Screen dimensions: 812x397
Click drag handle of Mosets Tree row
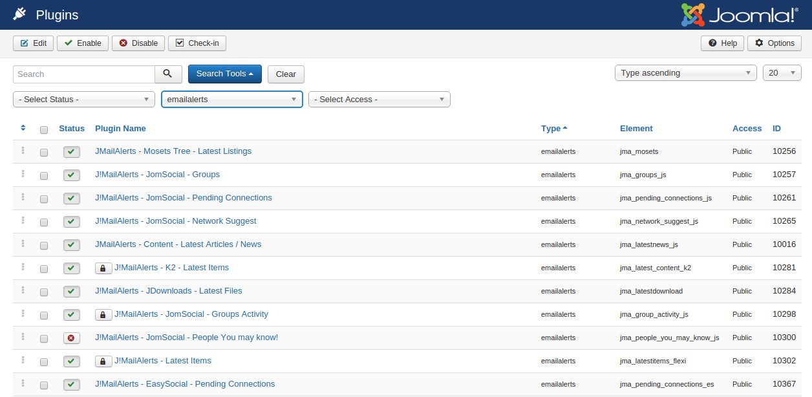[23, 151]
